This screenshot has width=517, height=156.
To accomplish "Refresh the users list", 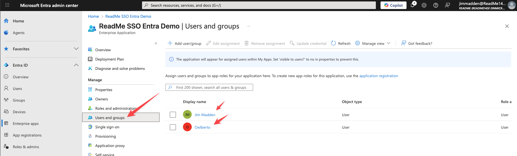I will coord(341,43).
